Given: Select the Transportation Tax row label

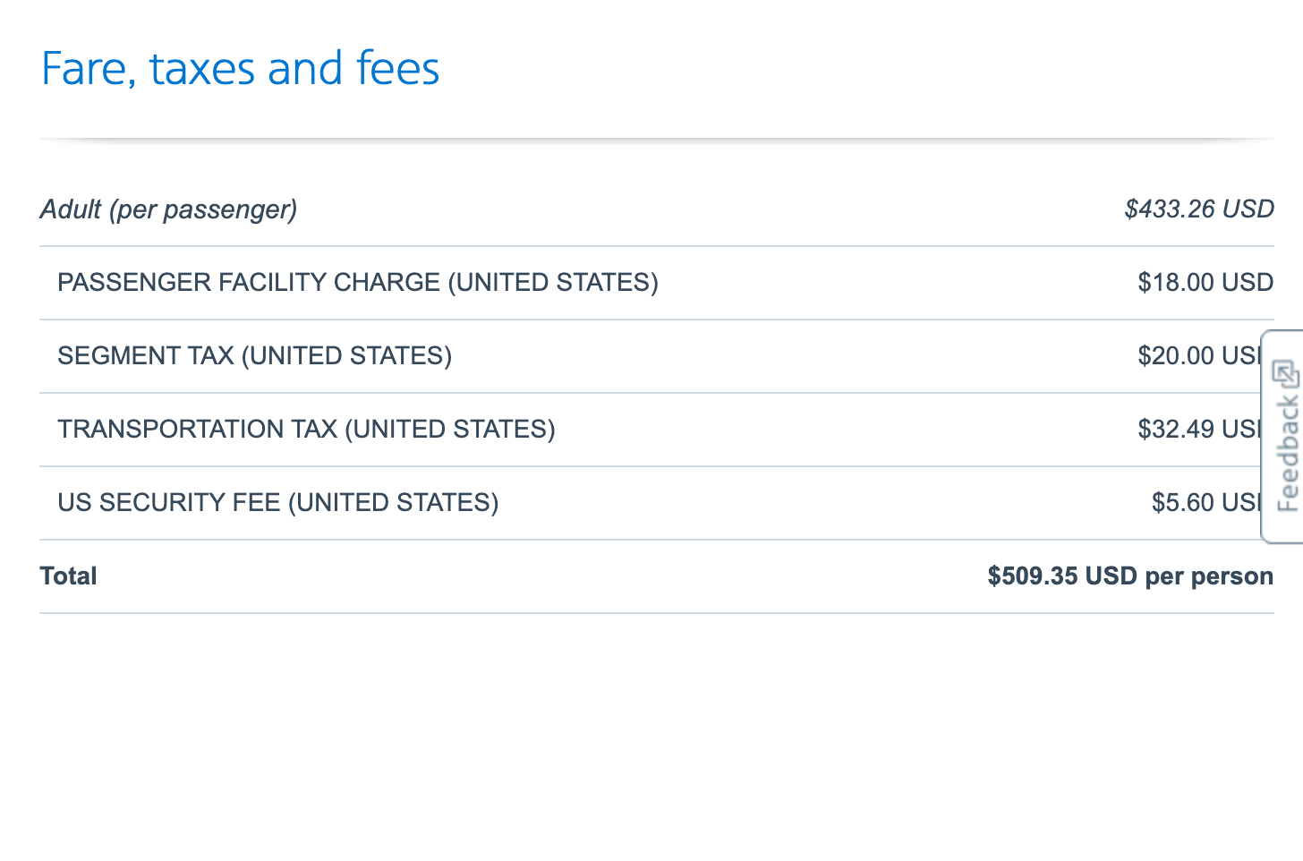Looking at the screenshot, I should click(306, 430).
